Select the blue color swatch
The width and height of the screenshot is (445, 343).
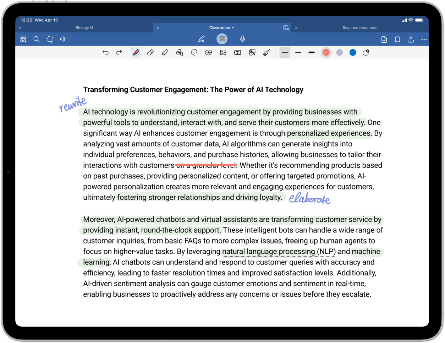pyautogui.click(x=353, y=52)
